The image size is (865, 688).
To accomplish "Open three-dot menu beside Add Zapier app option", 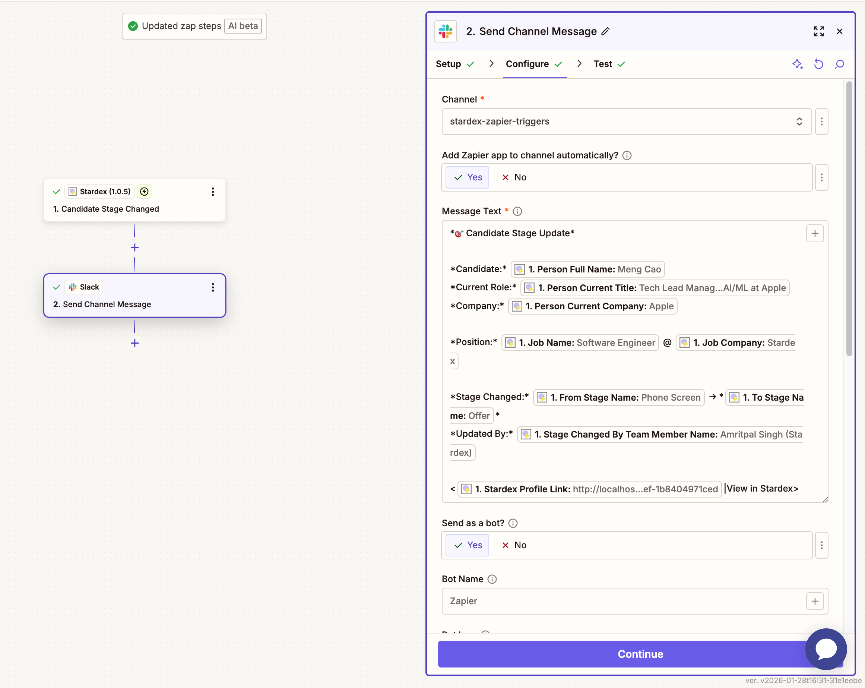I will tap(821, 177).
